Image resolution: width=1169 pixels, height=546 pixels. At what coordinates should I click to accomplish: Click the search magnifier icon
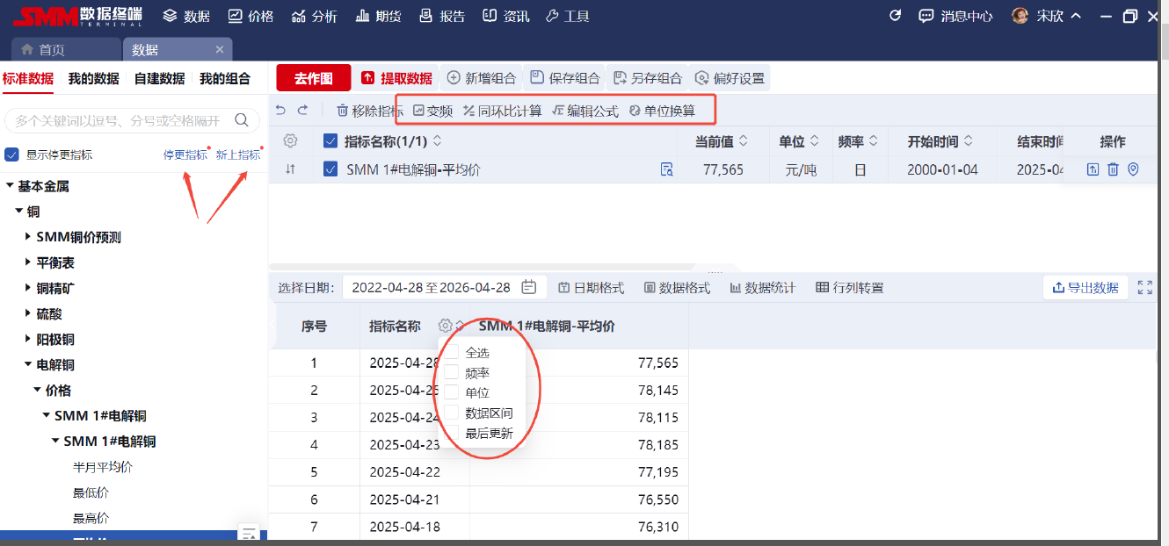coord(242,120)
